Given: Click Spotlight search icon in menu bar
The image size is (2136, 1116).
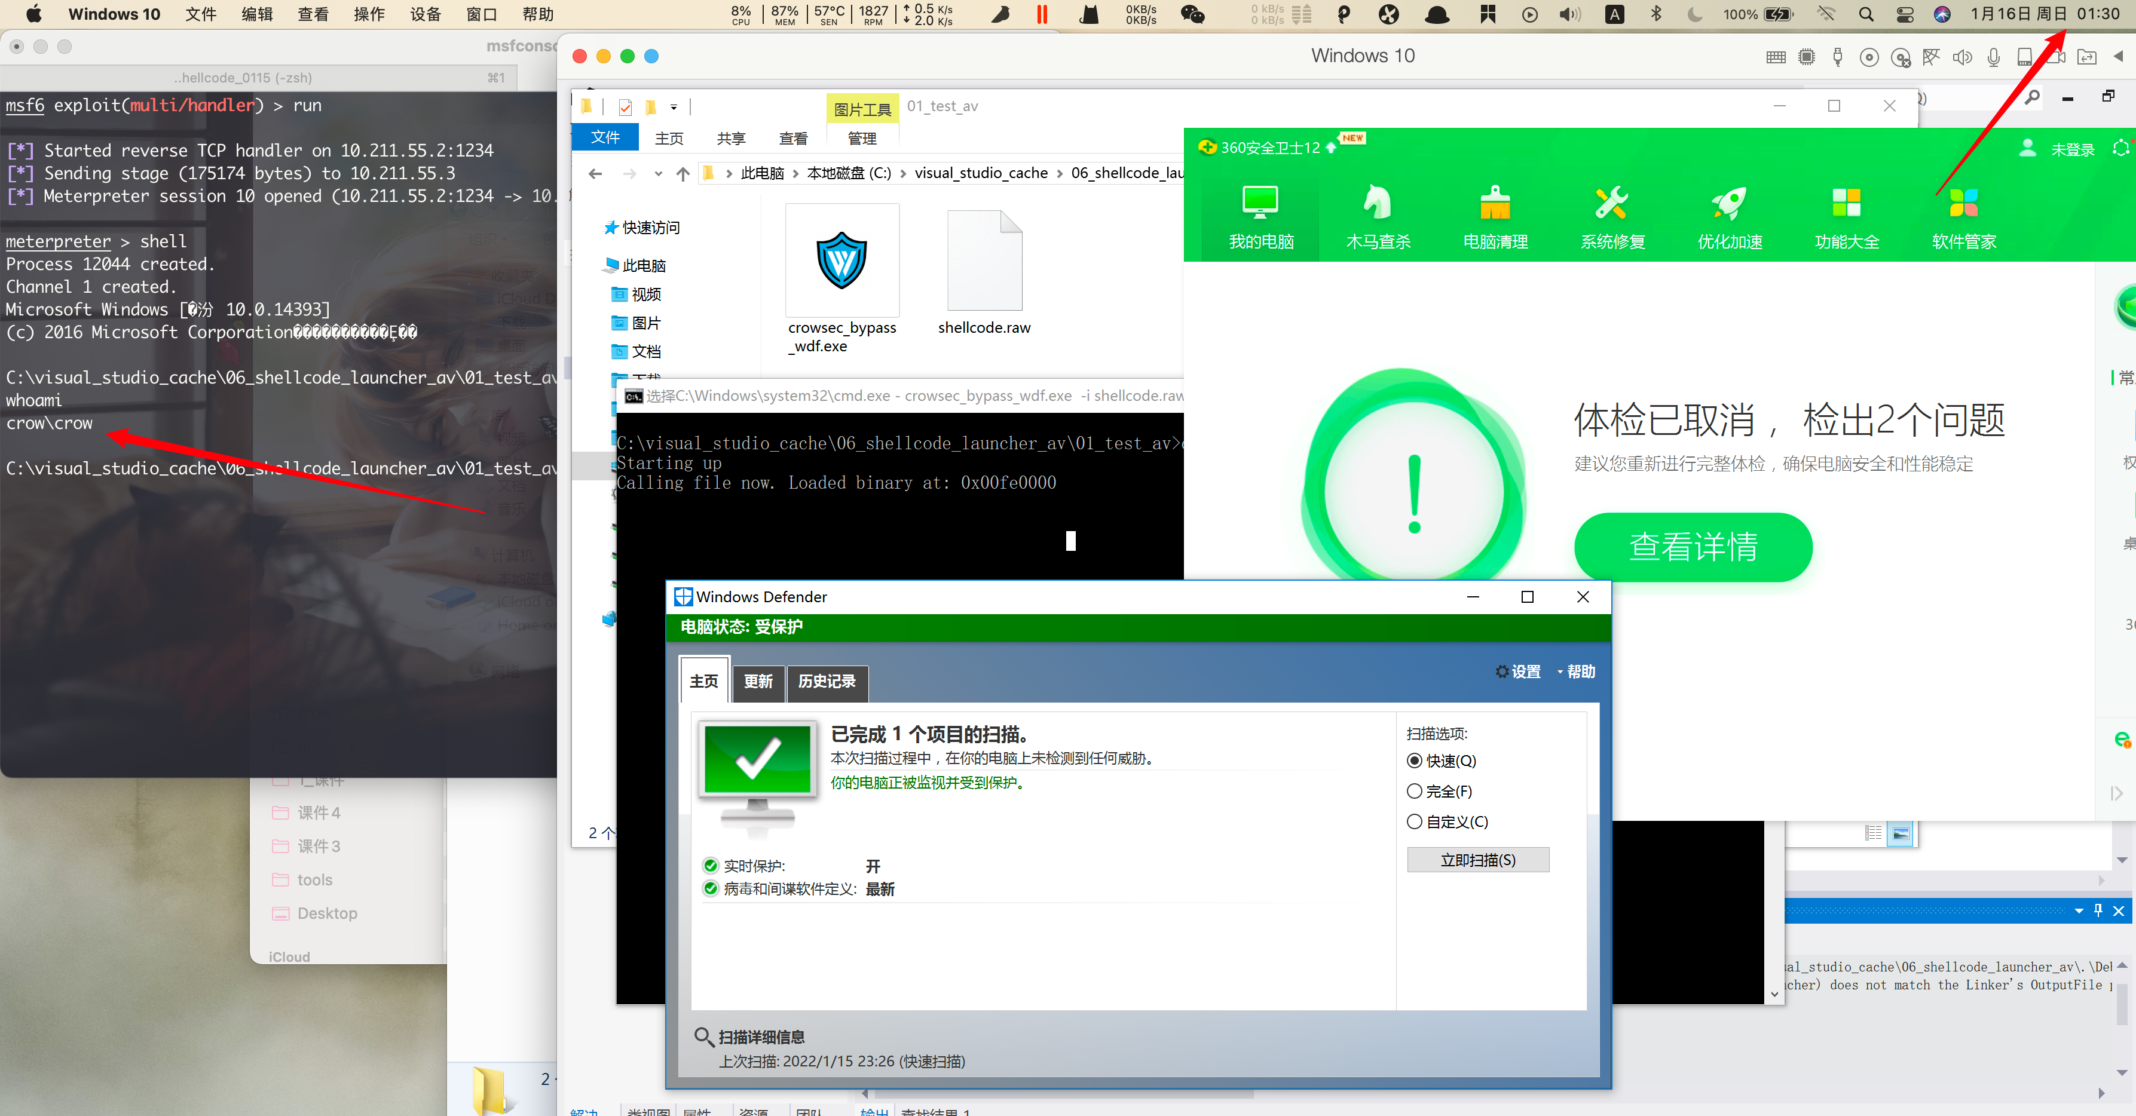Looking at the screenshot, I should [1866, 14].
